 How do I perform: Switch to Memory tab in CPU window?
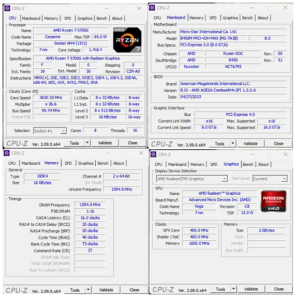pos(51,19)
